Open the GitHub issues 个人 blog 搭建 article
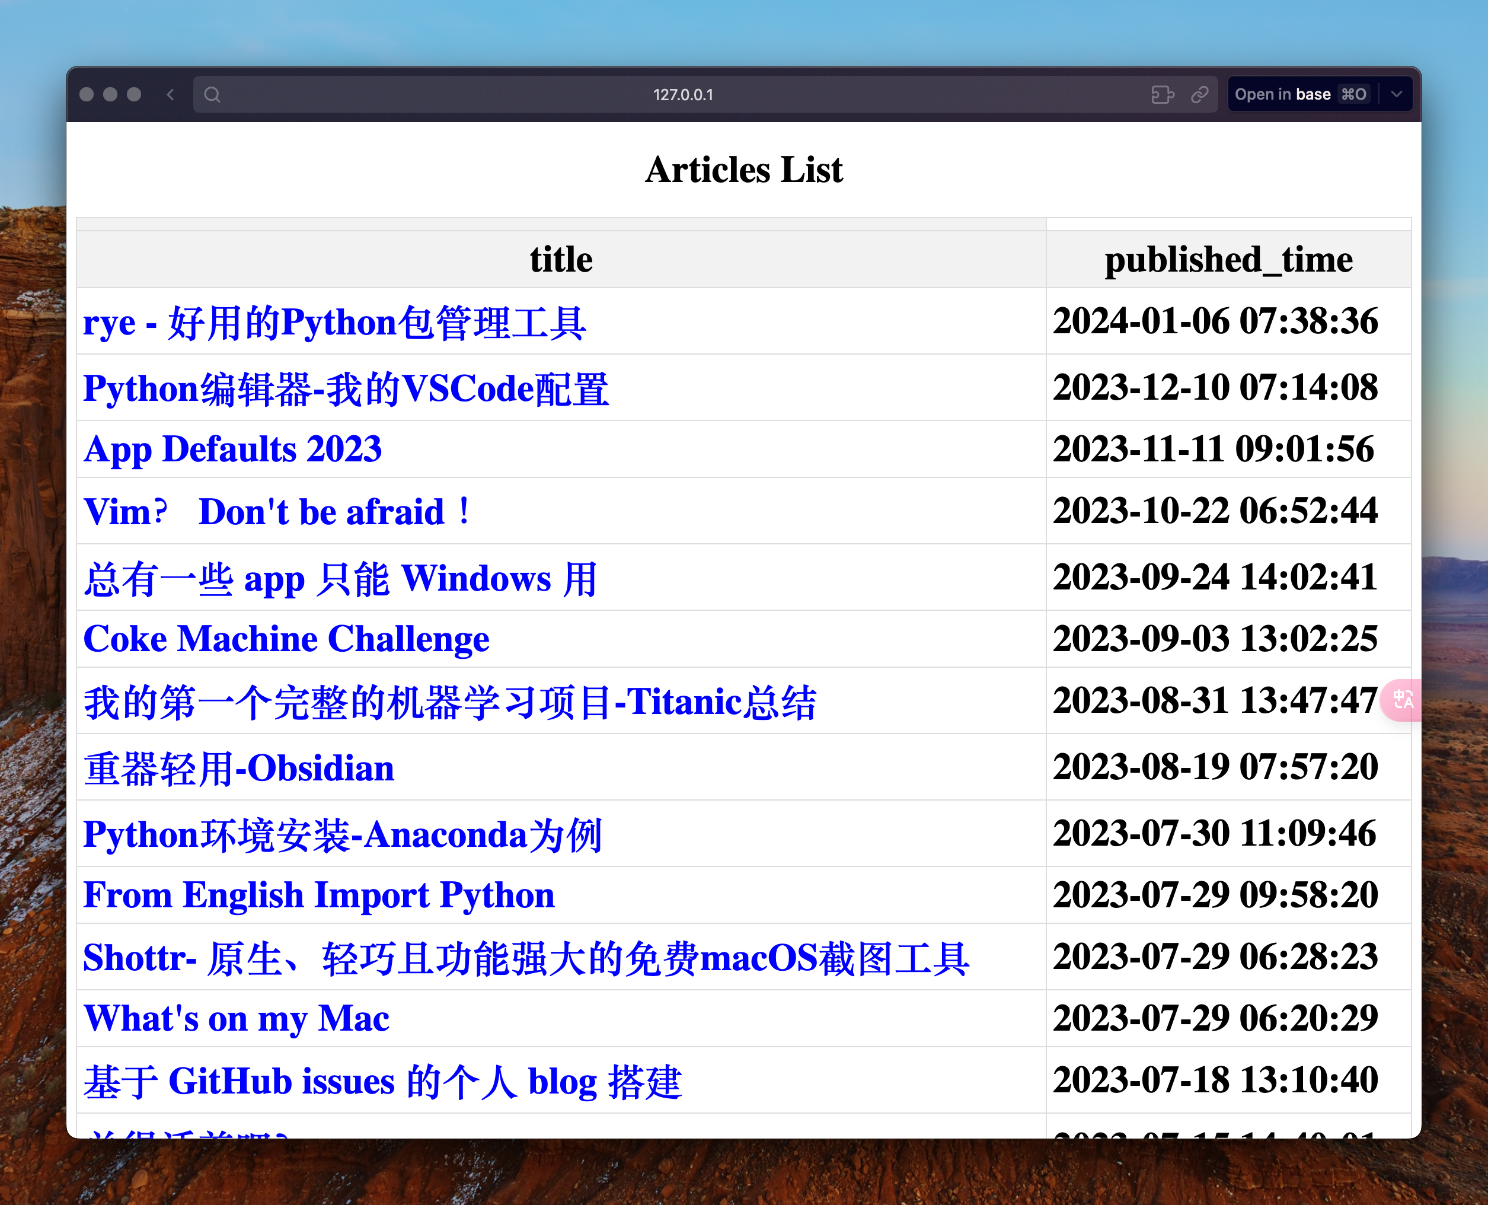1488x1205 pixels. click(382, 1082)
